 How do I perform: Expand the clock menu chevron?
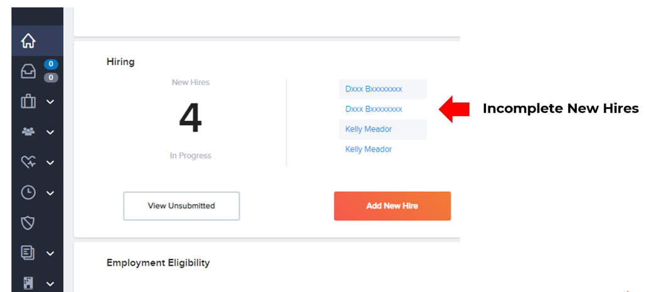(x=50, y=192)
